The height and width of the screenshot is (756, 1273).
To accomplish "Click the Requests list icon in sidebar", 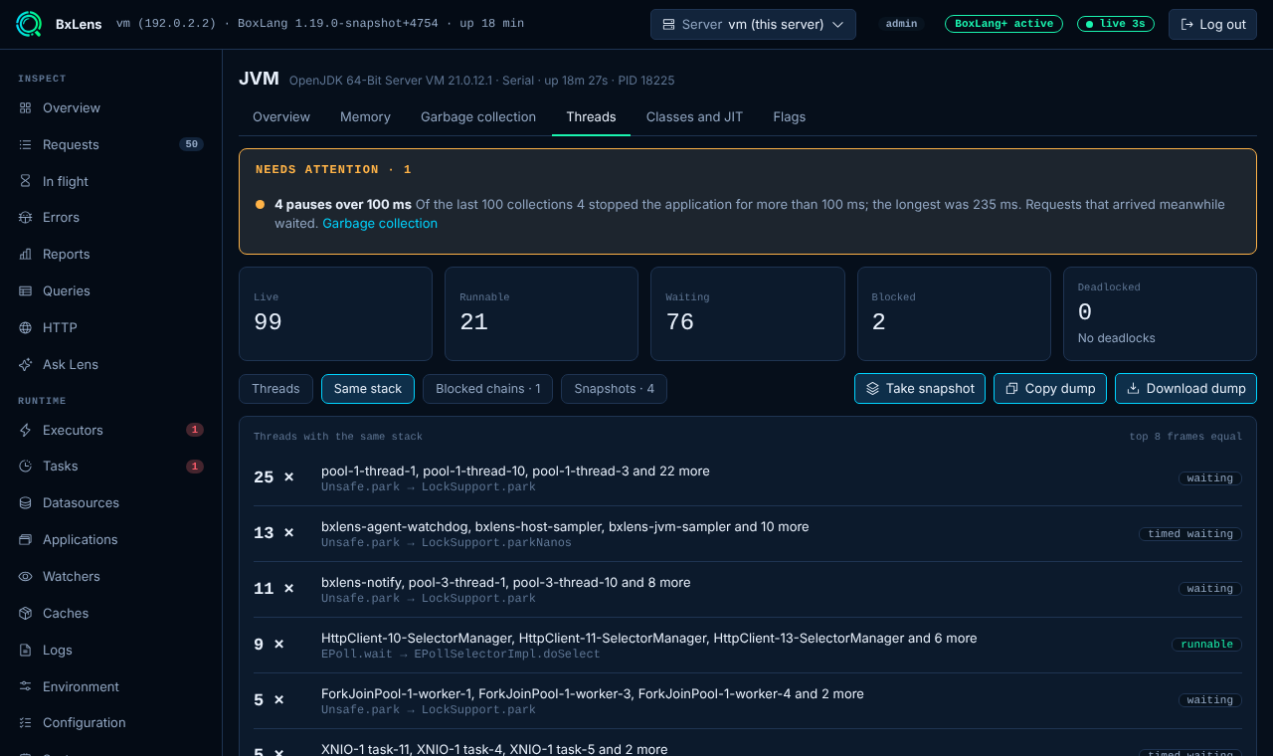I will coord(25,144).
